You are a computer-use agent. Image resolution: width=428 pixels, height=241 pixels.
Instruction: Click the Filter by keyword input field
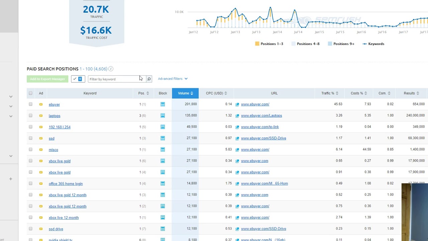pyautogui.click(x=117, y=79)
